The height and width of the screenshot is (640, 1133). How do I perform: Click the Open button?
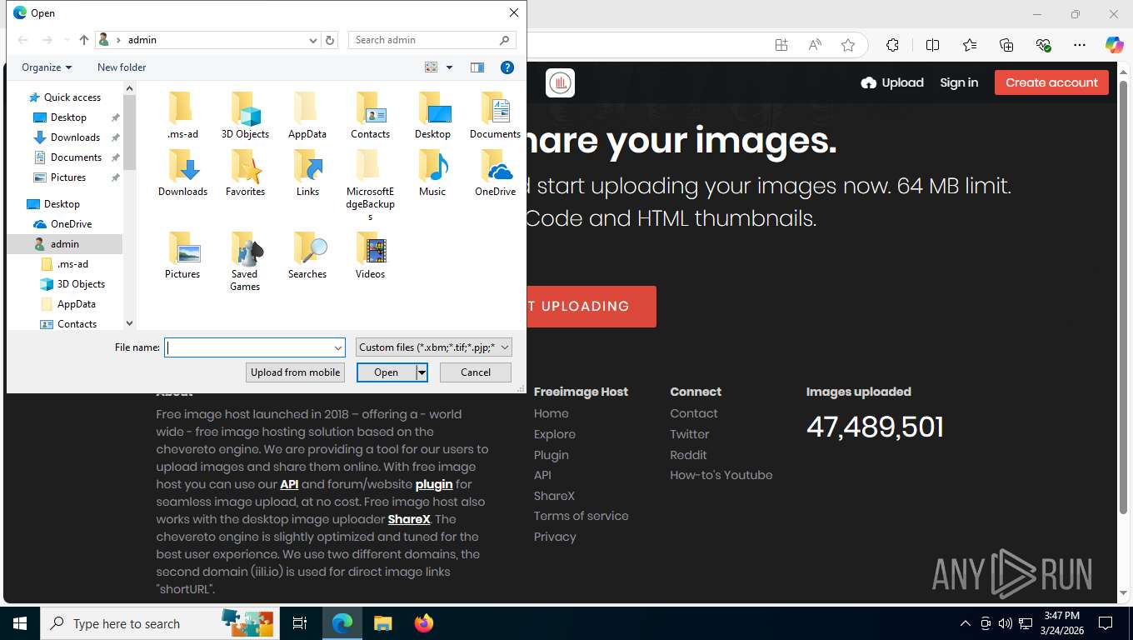pyautogui.click(x=387, y=372)
